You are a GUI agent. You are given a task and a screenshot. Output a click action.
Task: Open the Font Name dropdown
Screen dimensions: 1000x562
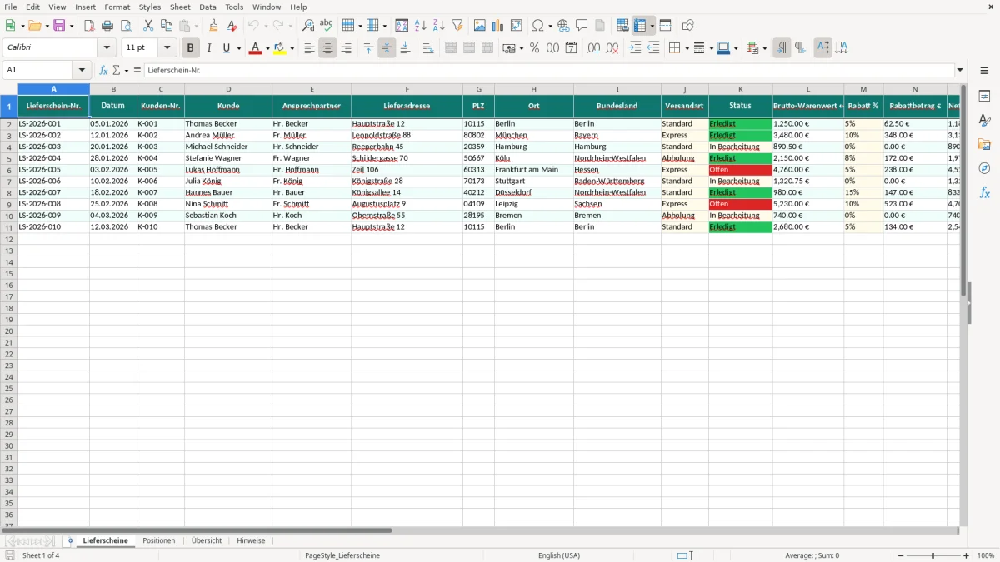pos(107,48)
